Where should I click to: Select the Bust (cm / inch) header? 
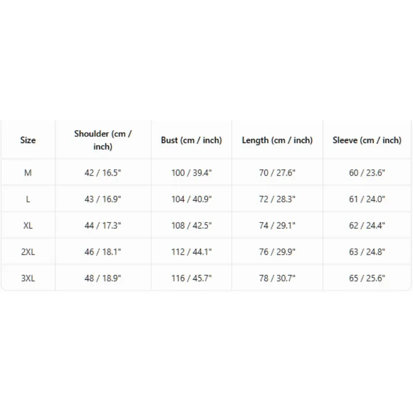(192, 140)
